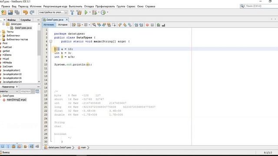This screenshot has width=278, height=156.
Task: Open Forward history dropdown arrow in editor toolbar
Action: click(x=89, y=25)
